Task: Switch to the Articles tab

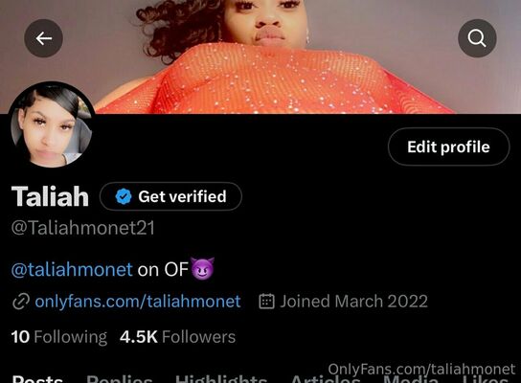Action: (x=326, y=378)
